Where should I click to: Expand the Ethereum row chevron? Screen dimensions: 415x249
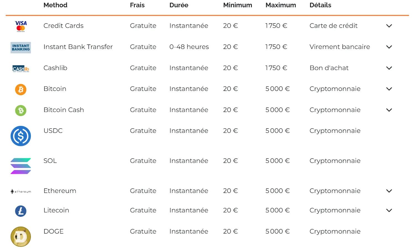click(x=389, y=191)
